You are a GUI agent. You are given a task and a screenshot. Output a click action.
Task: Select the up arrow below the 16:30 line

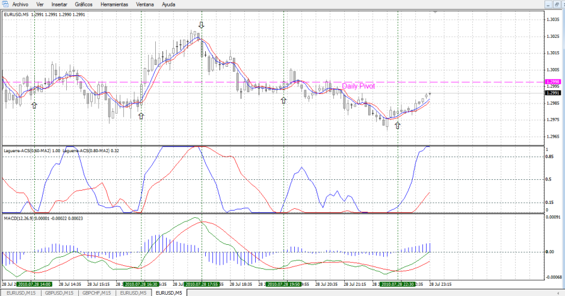tap(141, 116)
